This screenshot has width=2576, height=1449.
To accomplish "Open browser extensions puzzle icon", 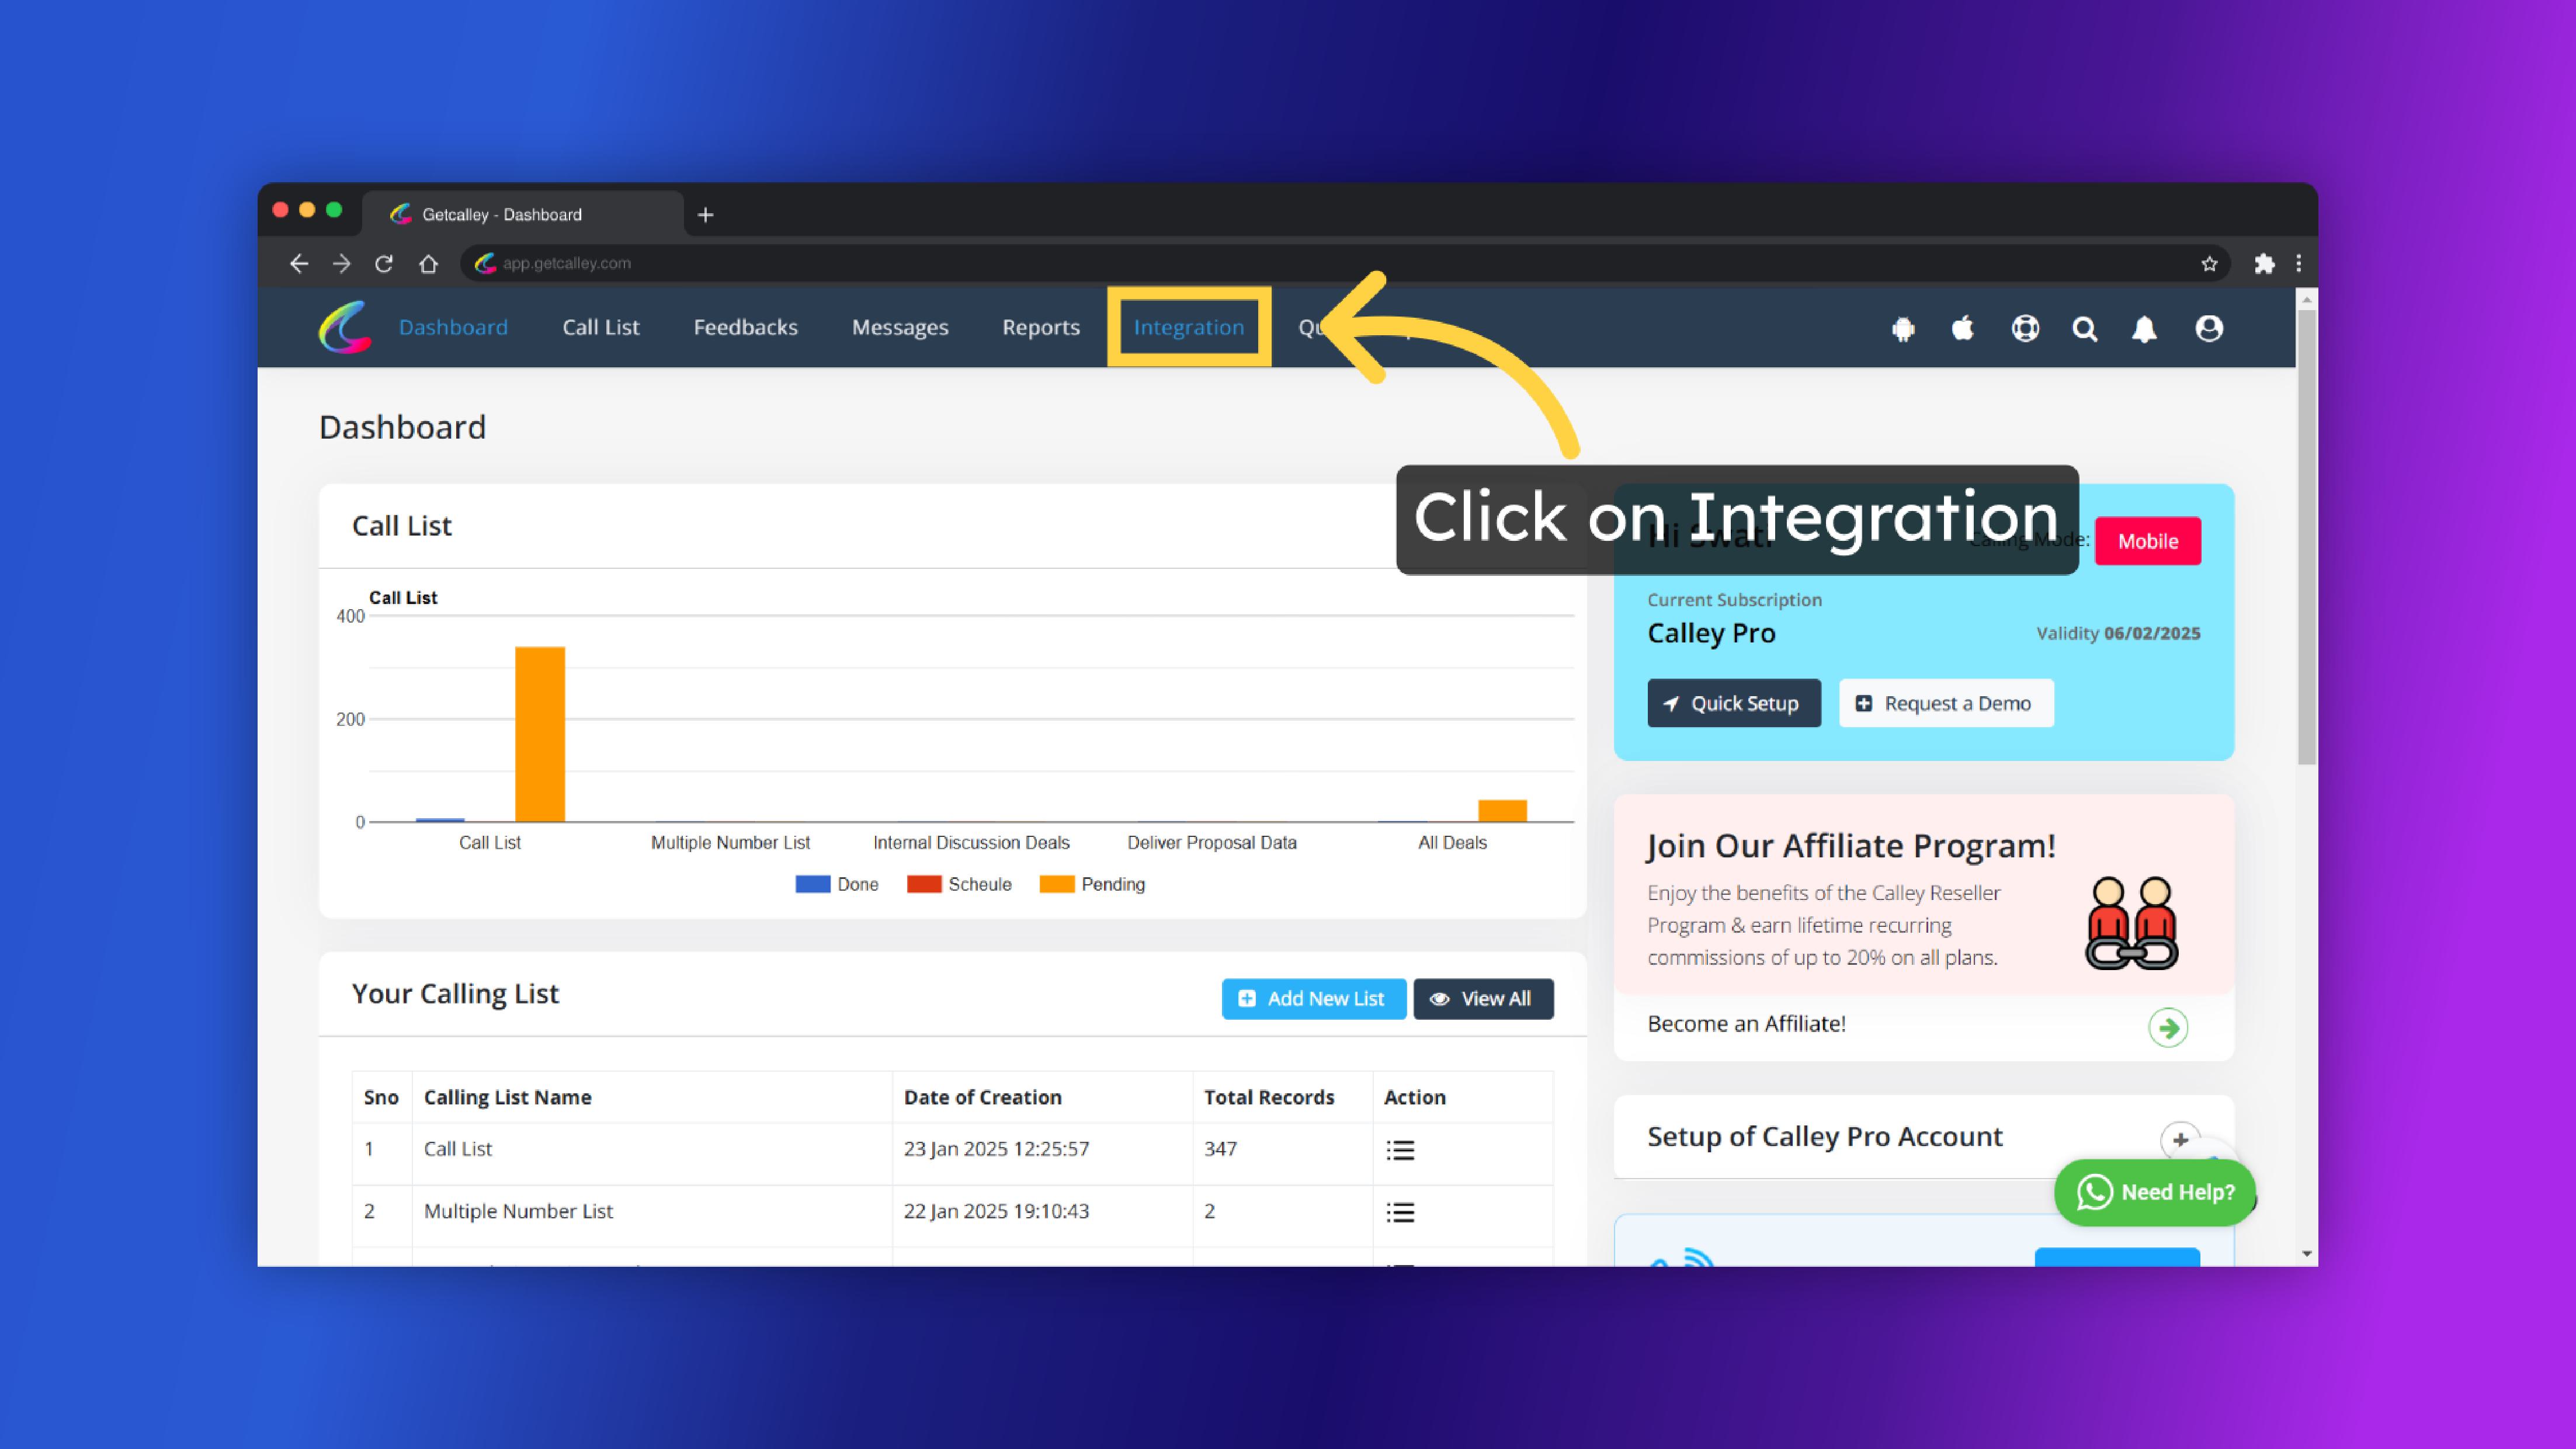I will coord(2264,263).
